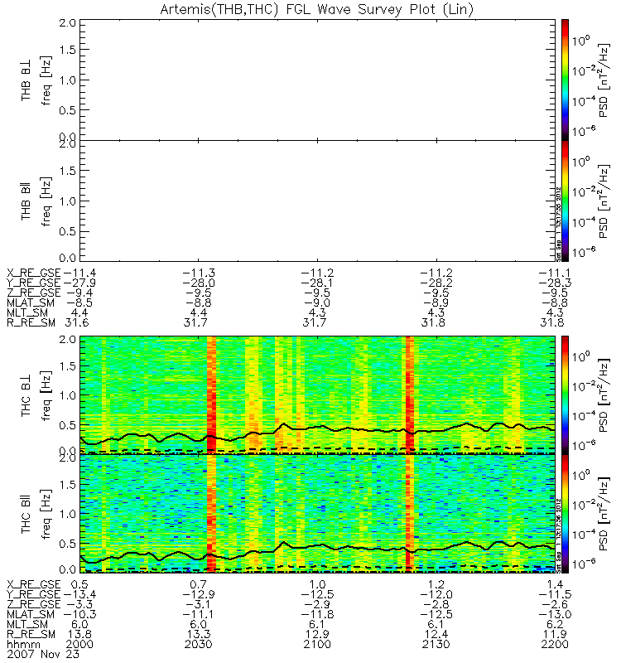
Task: Click the THB table value '-28.0'
Action: pos(198,283)
